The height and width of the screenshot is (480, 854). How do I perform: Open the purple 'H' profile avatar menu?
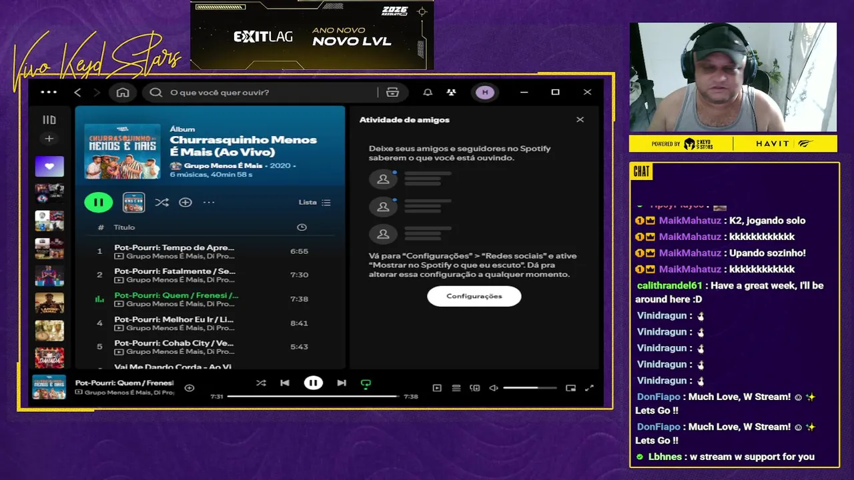pos(485,92)
